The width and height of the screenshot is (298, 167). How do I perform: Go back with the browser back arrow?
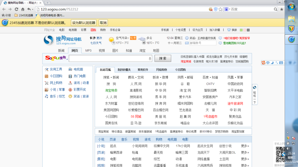pyautogui.click(x=4, y=9)
